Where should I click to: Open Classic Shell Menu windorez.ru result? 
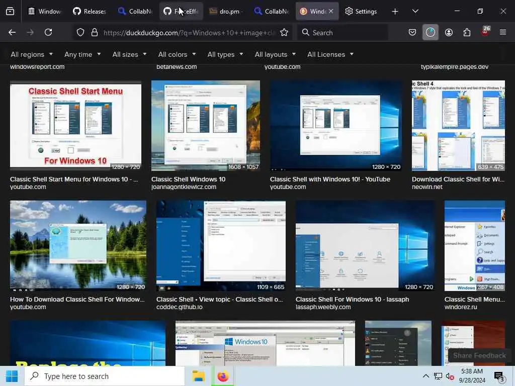point(474,300)
